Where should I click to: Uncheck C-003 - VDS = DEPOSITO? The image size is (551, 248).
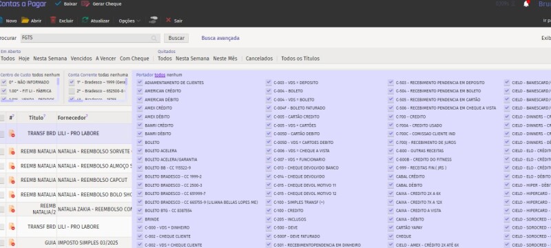point(269,83)
